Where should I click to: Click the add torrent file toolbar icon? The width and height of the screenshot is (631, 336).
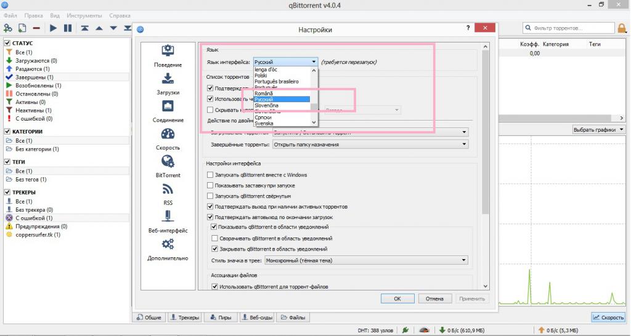[x=22, y=28]
